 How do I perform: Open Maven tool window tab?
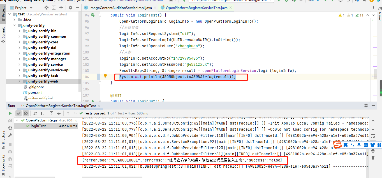(x=379, y=14)
